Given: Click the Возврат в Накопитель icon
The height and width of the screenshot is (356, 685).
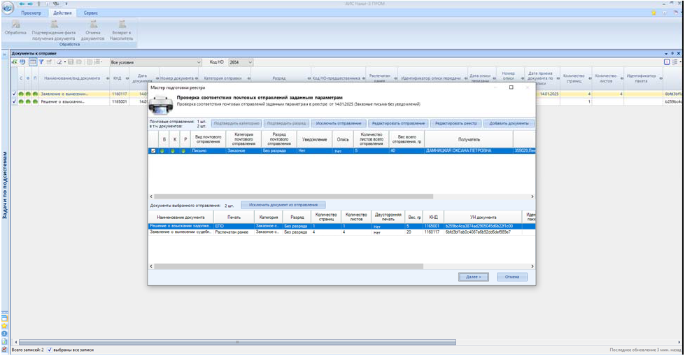Looking at the screenshot, I should 121,25.
